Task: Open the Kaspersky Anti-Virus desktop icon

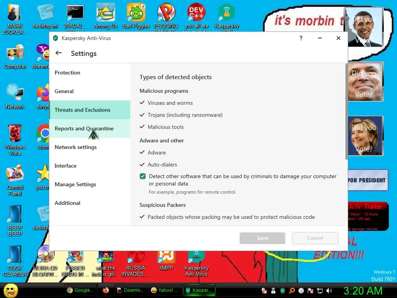Action: 196,263
